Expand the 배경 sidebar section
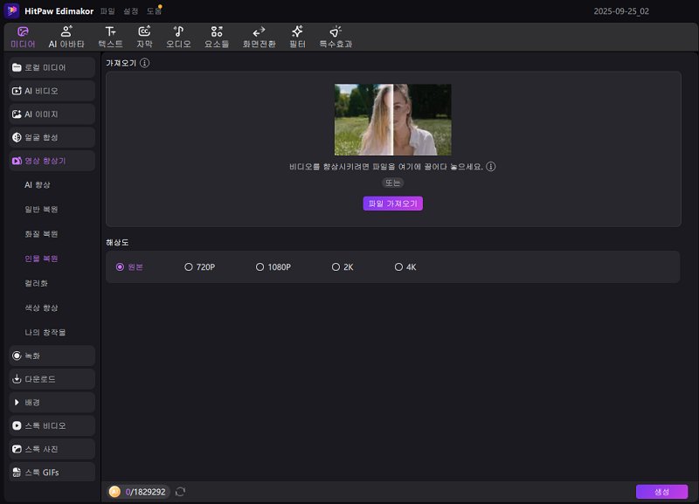The height and width of the screenshot is (504, 699). [x=52, y=402]
